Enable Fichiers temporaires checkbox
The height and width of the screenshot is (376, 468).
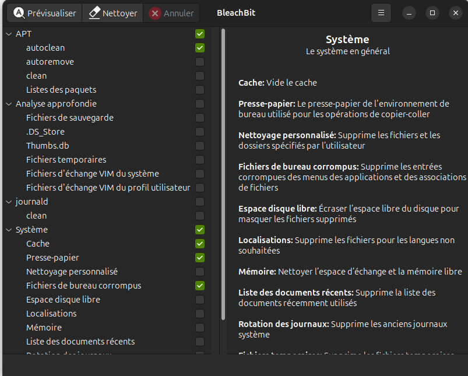tap(200, 160)
